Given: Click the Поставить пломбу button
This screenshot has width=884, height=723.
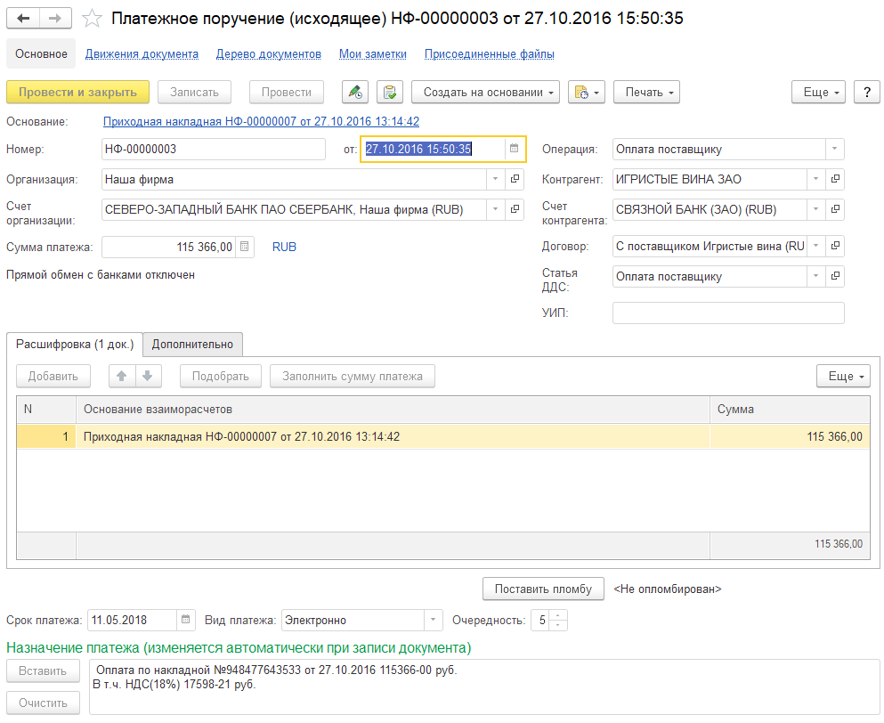Looking at the screenshot, I should pos(543,589).
